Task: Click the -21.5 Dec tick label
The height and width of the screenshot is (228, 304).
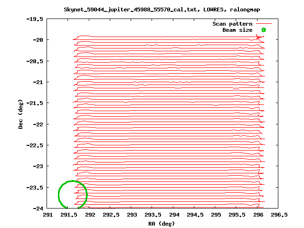Action: coord(35,103)
